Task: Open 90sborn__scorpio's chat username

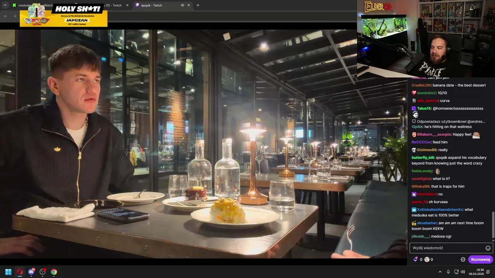Action: tap(434, 134)
